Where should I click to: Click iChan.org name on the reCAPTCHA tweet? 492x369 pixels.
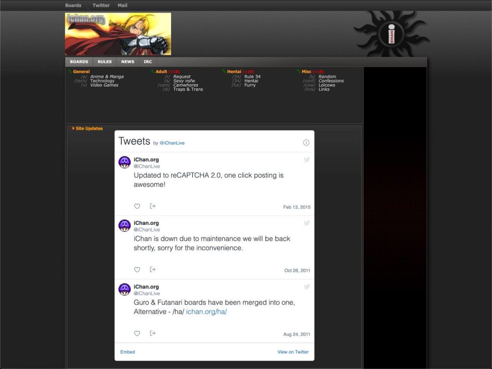(146, 160)
